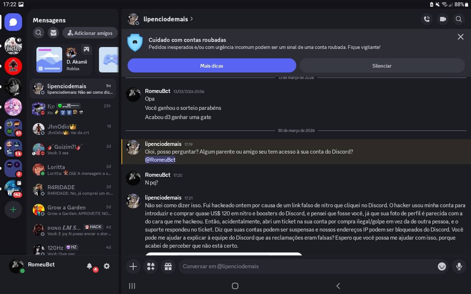Tap the plus icon to attach content

[x=133, y=266]
